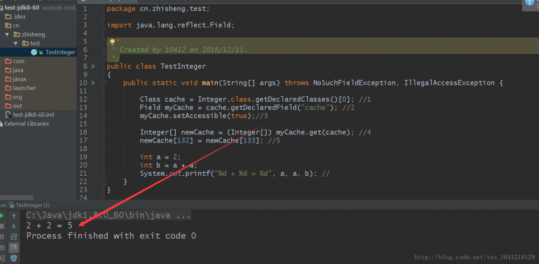Open the TestInteger (1) run tab
The image size is (539, 264).
(x=32, y=205)
